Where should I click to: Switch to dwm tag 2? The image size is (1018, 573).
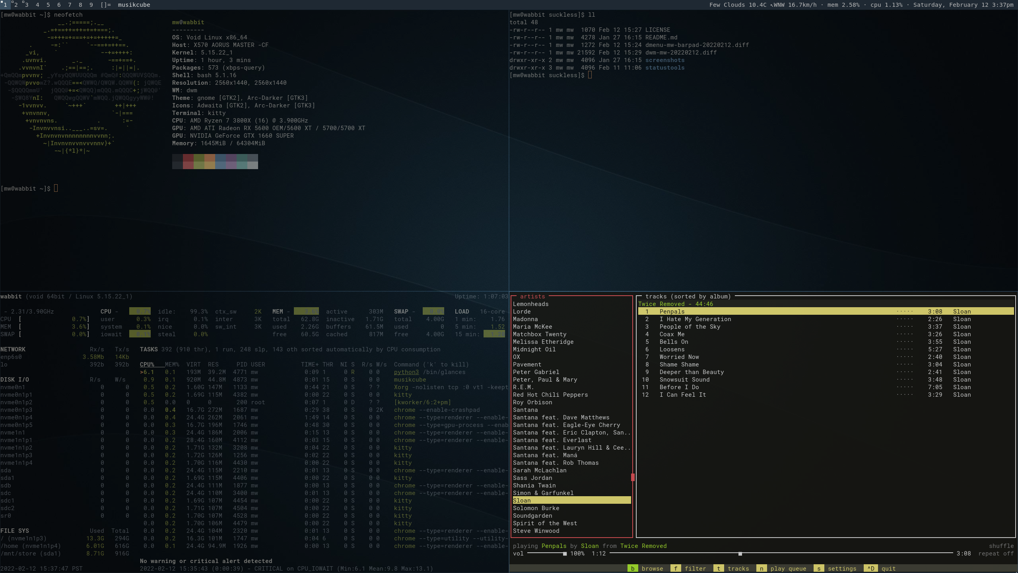pyautogui.click(x=16, y=5)
